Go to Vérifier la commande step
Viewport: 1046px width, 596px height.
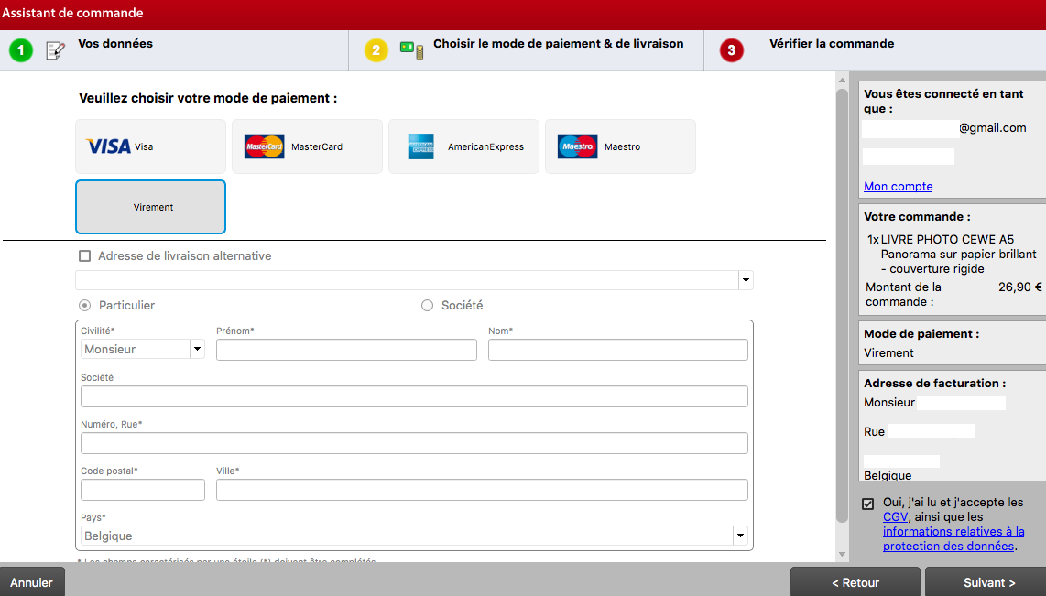pyautogui.click(x=832, y=43)
